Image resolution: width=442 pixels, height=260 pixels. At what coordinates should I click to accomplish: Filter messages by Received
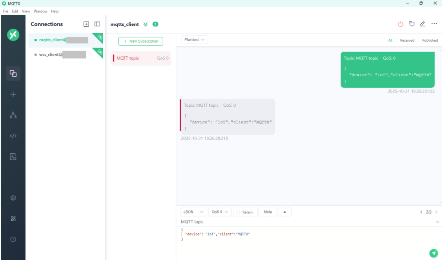(x=407, y=40)
